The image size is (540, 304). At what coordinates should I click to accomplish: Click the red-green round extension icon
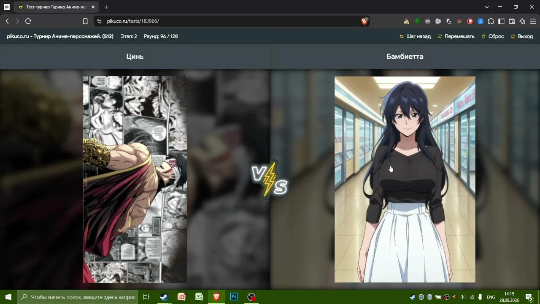459,21
